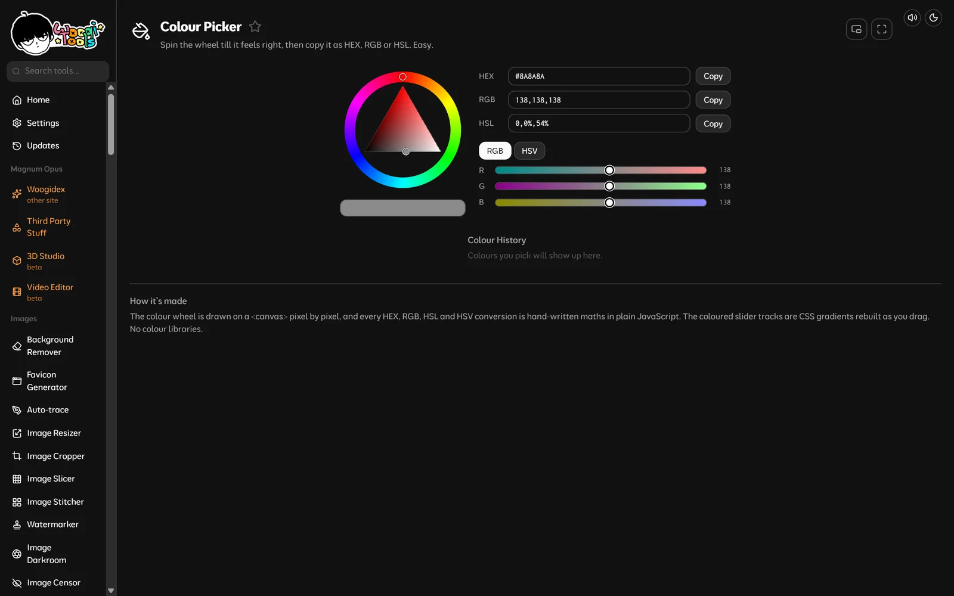Click the grey colour preview swatch

pyautogui.click(x=402, y=208)
